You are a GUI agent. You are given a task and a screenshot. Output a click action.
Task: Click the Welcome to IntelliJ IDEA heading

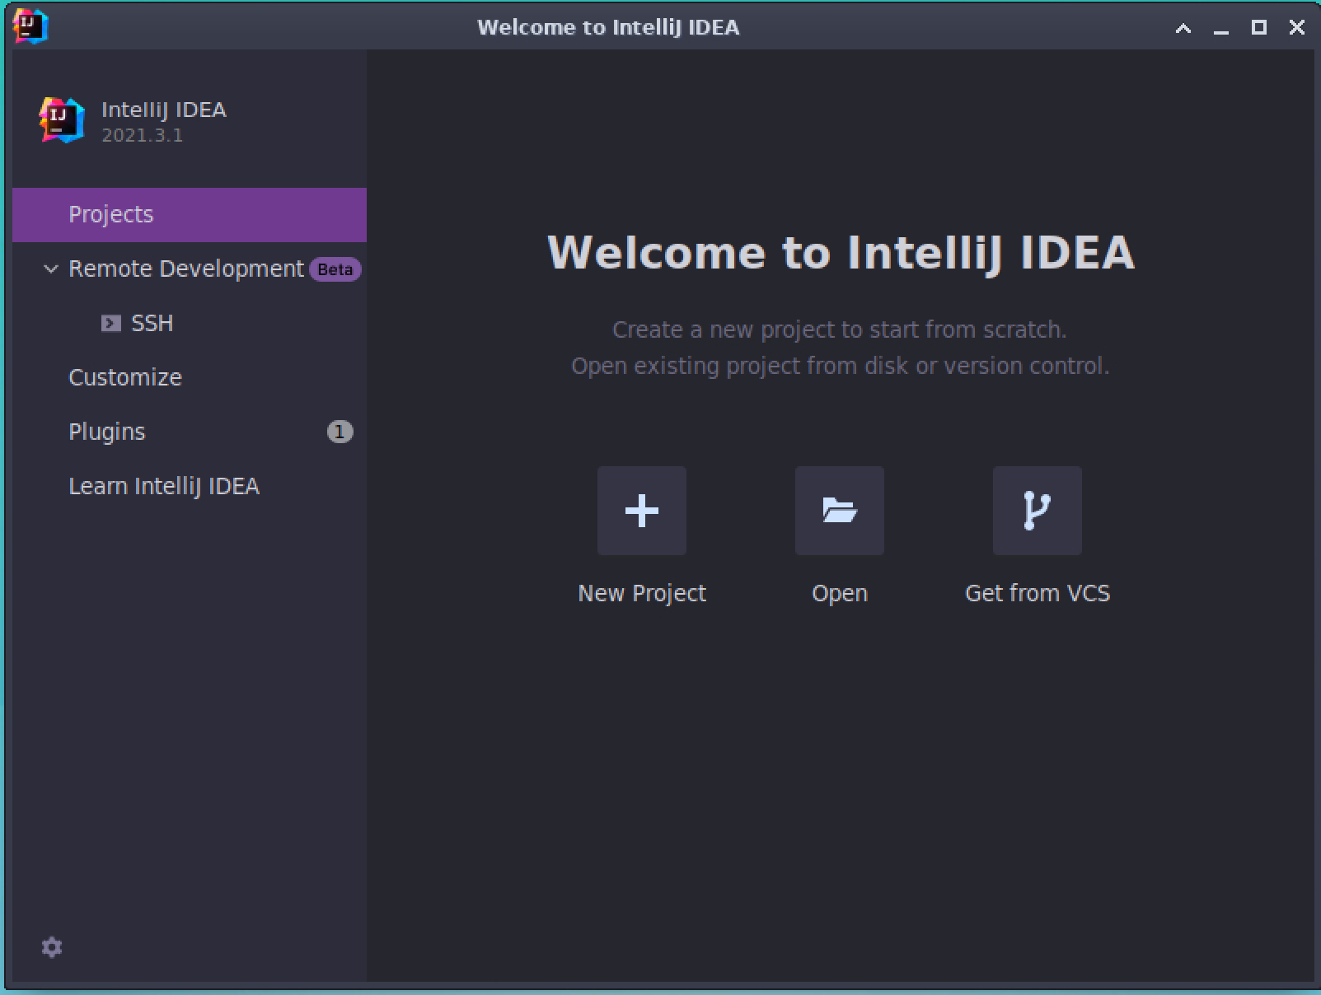(841, 252)
